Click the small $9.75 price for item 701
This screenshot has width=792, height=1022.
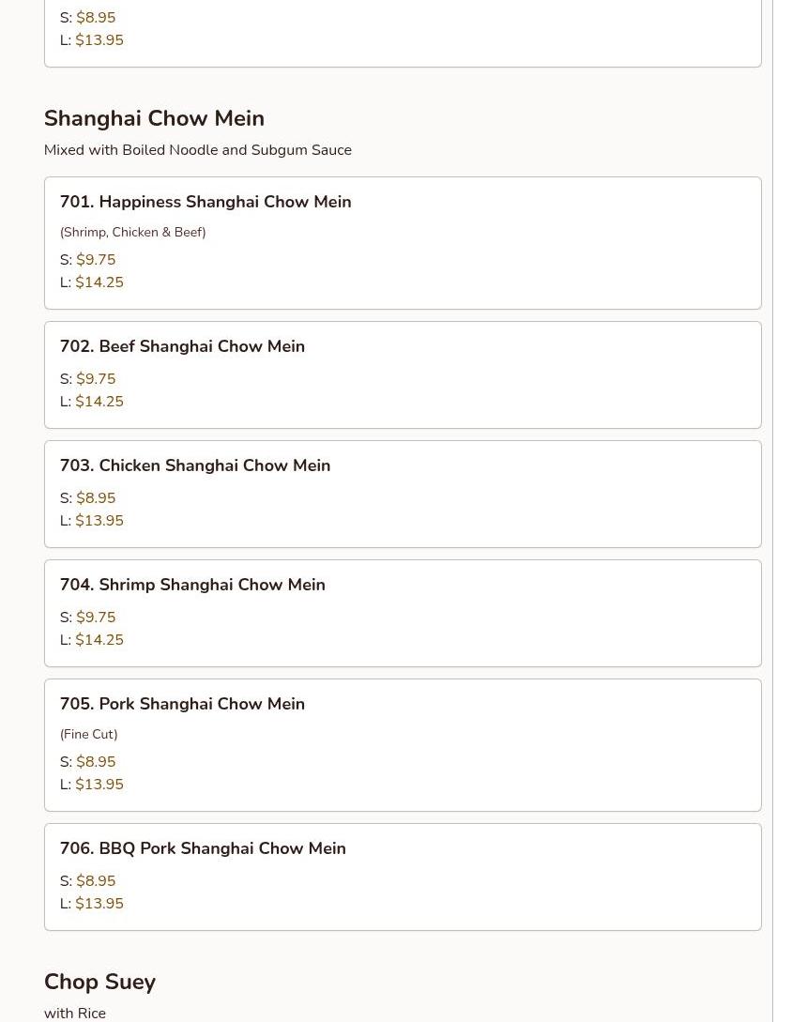pyautogui.click(x=96, y=260)
